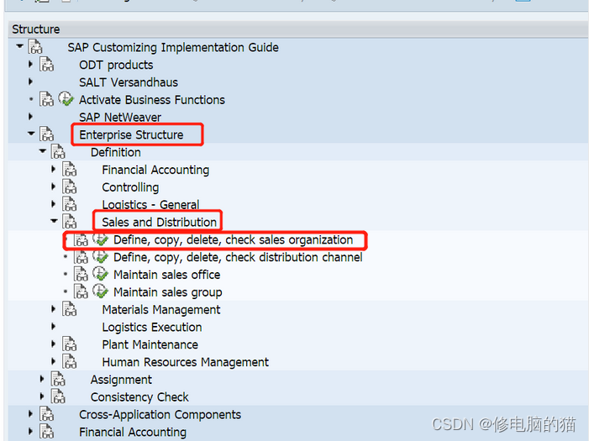Image resolution: width=589 pixels, height=441 pixels.
Task: Select the Plant Maintenance label
Action: 150,344
